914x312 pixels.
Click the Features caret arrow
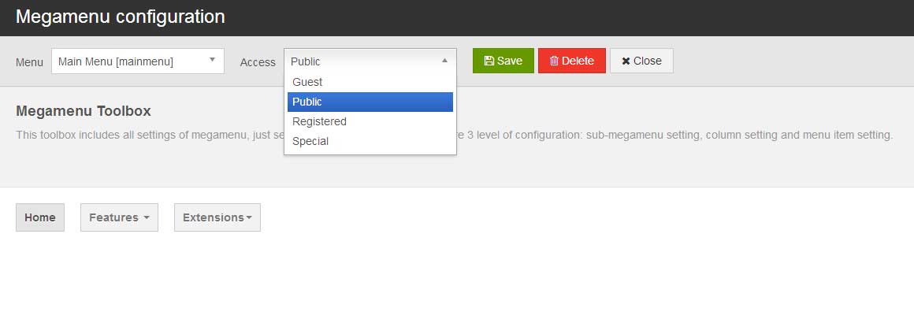147,217
